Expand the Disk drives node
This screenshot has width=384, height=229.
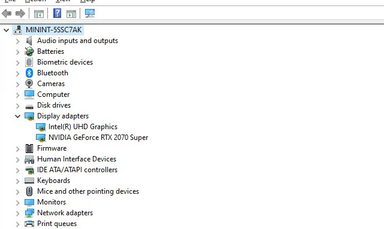17,106
